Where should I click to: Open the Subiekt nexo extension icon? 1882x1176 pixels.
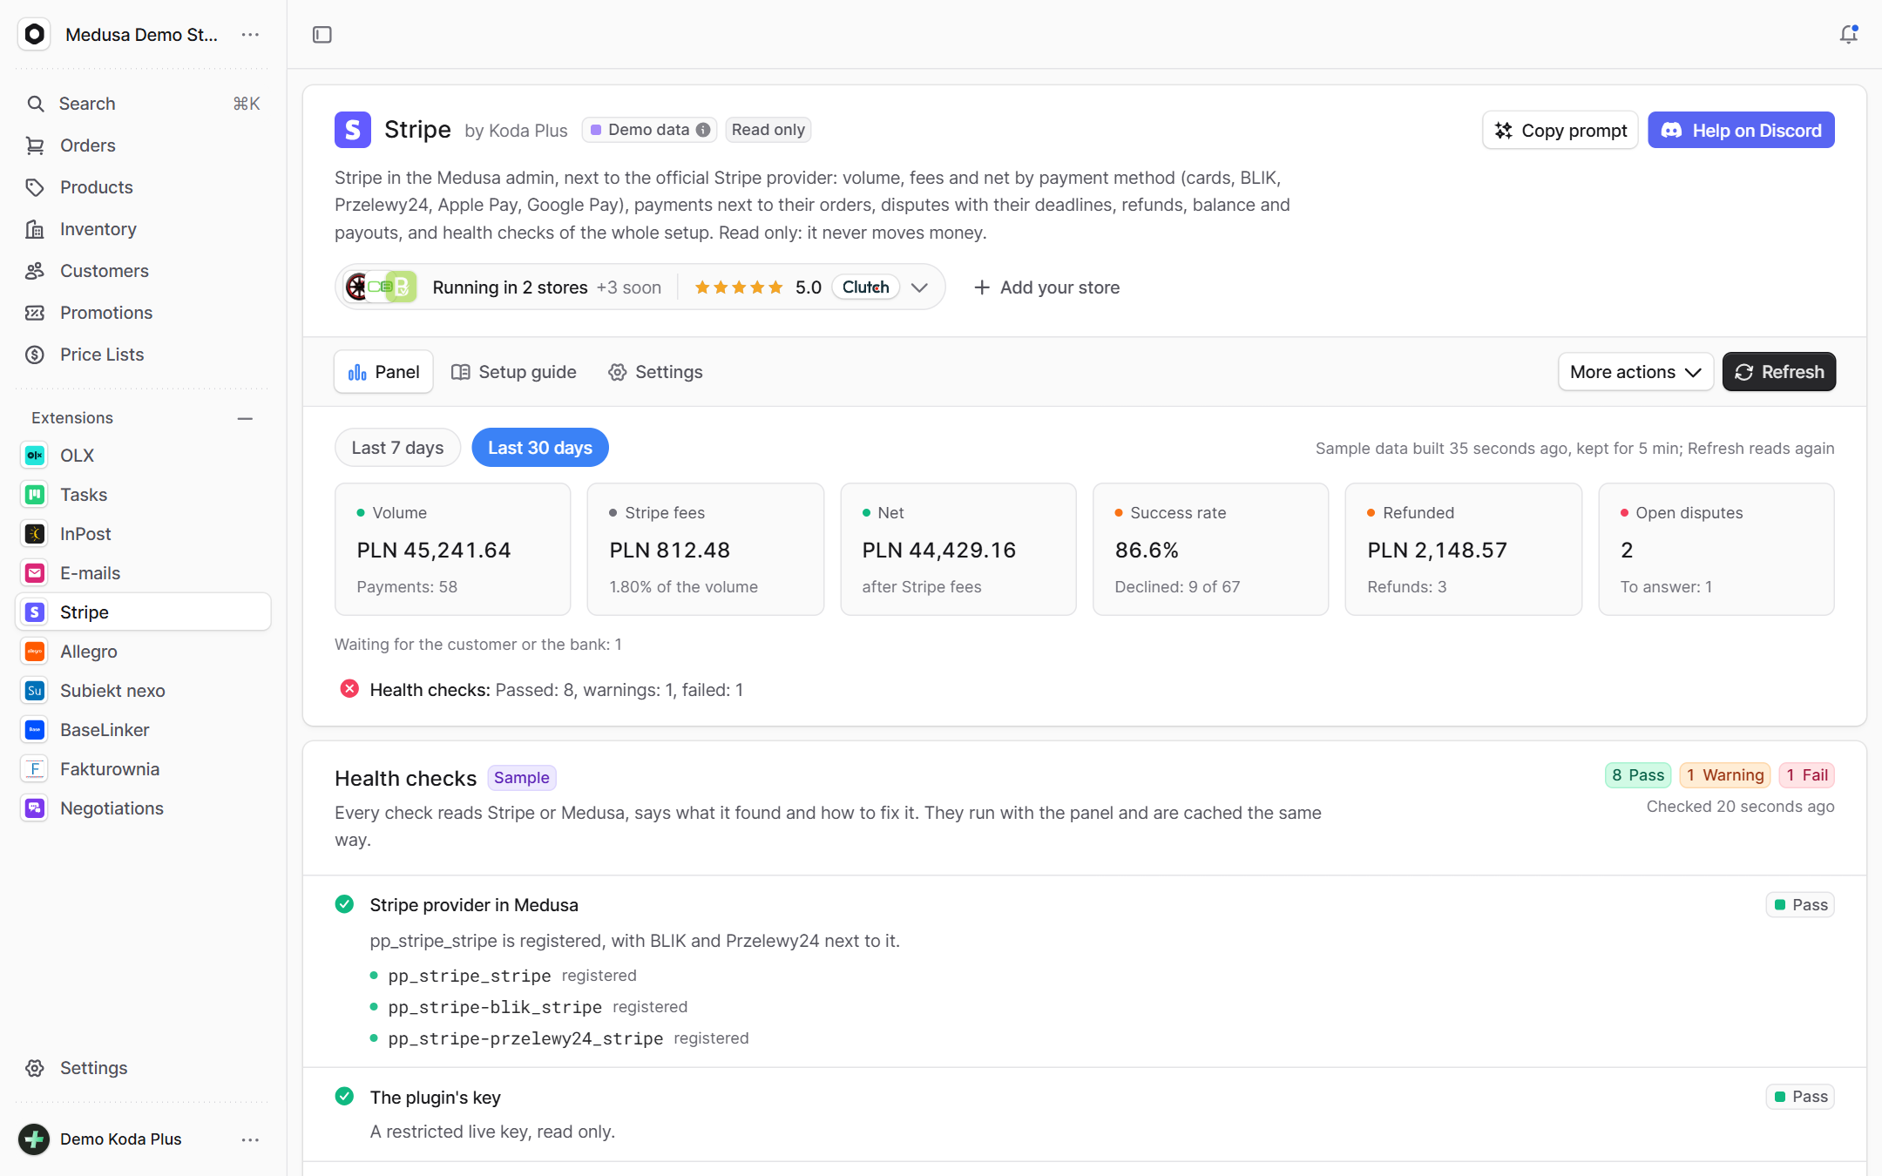pos(35,691)
